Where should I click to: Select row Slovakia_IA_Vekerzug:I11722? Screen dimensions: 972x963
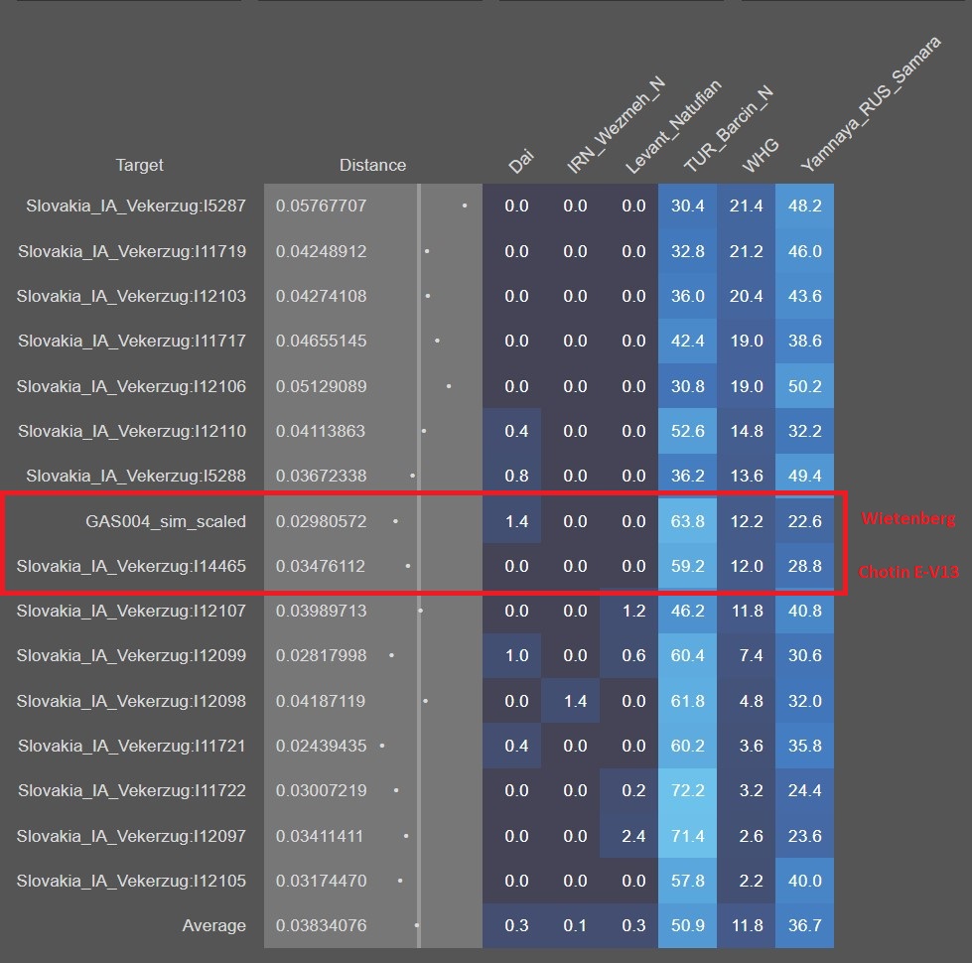(132, 790)
